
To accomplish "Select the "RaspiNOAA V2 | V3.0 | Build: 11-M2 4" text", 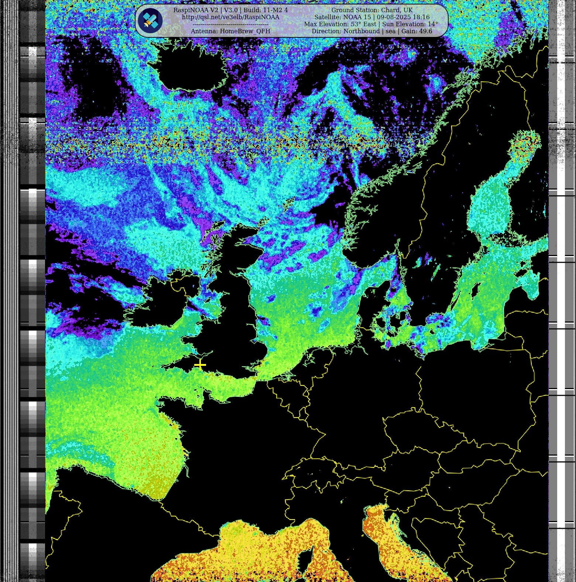I will (231, 10).
